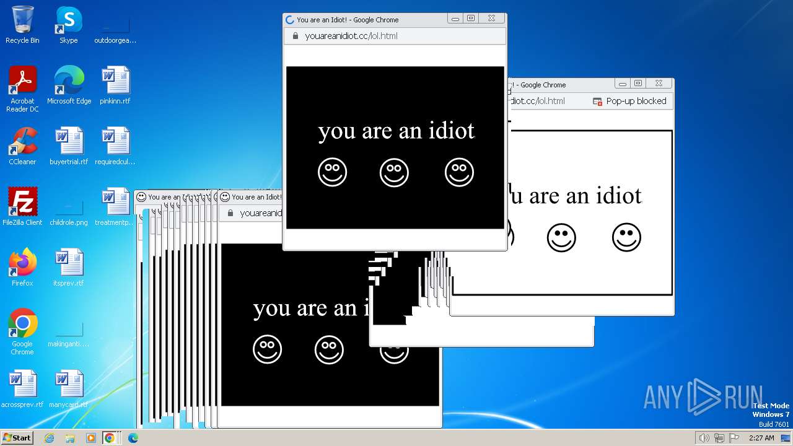Switch to the Chrome taskbar button

(110, 438)
